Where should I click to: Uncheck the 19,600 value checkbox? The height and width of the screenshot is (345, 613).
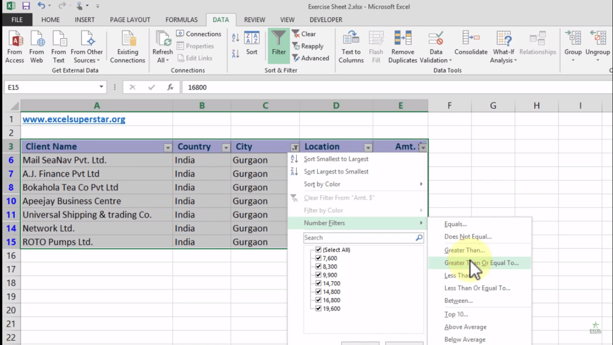[x=318, y=309]
